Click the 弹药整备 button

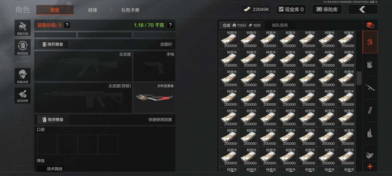coord(53,45)
